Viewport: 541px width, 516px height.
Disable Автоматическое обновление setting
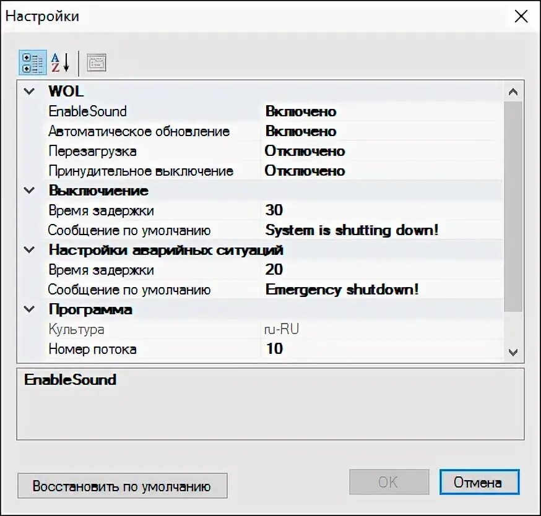tap(301, 131)
